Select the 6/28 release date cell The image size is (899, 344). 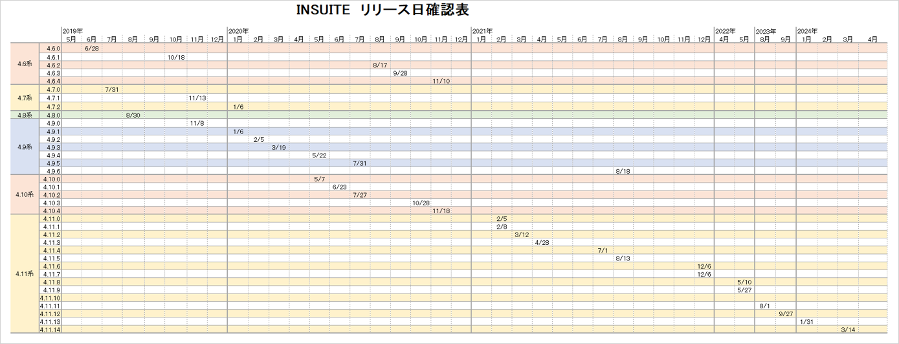point(91,49)
